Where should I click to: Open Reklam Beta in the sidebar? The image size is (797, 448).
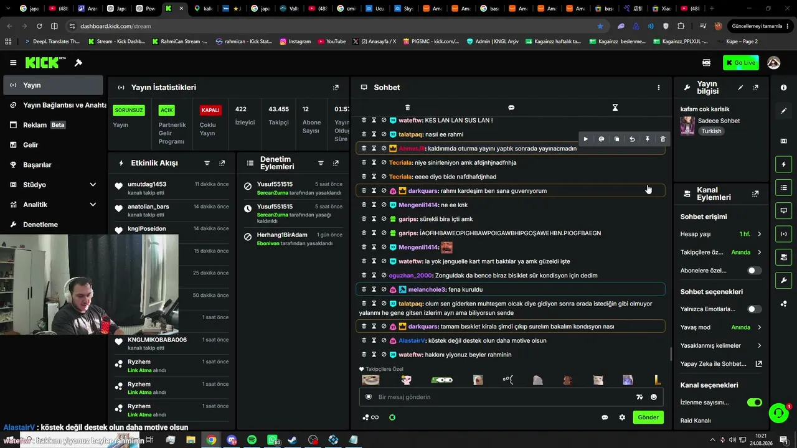coord(53,125)
